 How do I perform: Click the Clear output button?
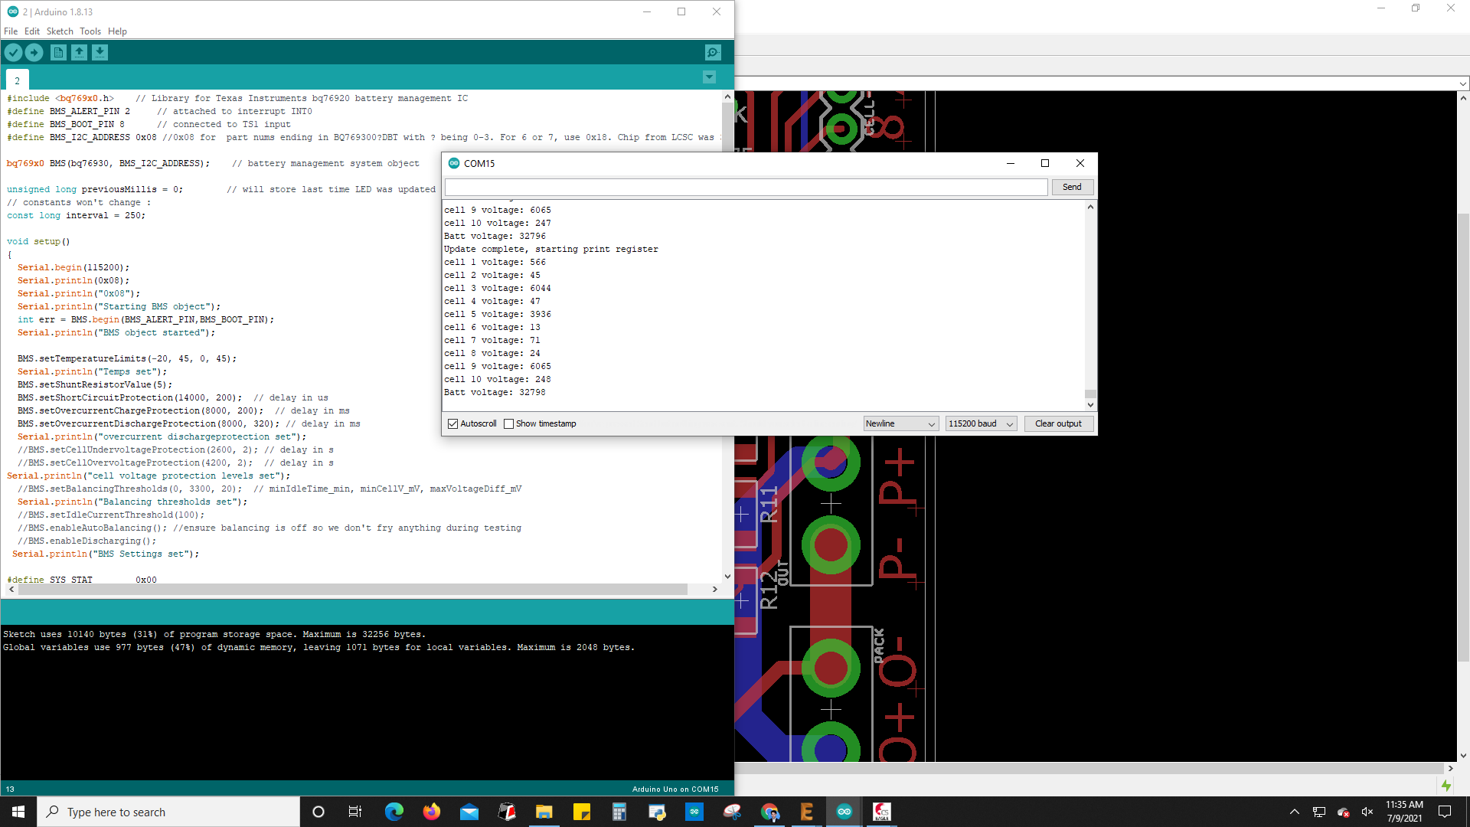click(x=1058, y=423)
